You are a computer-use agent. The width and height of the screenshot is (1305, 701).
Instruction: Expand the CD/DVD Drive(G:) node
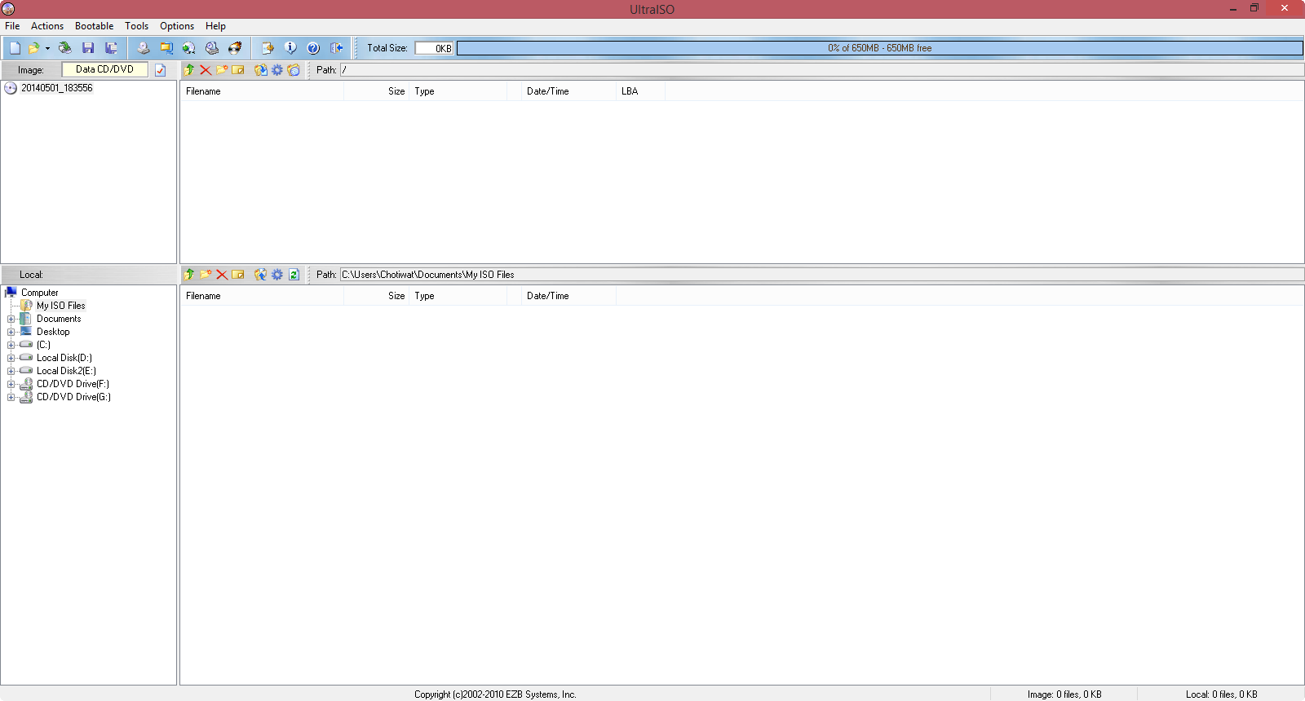pos(11,397)
